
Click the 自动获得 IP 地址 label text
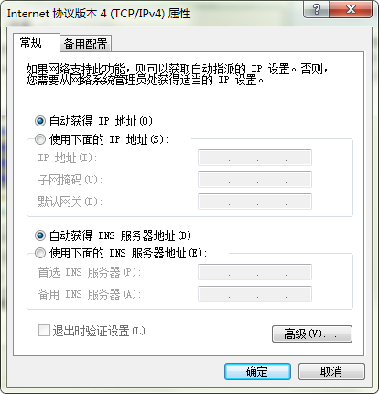coord(101,121)
